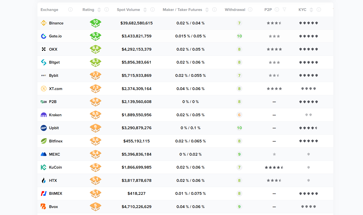Viewport: 363px width, 215px height.
Task: Open the Bvox exchange link
Action: pos(53,207)
